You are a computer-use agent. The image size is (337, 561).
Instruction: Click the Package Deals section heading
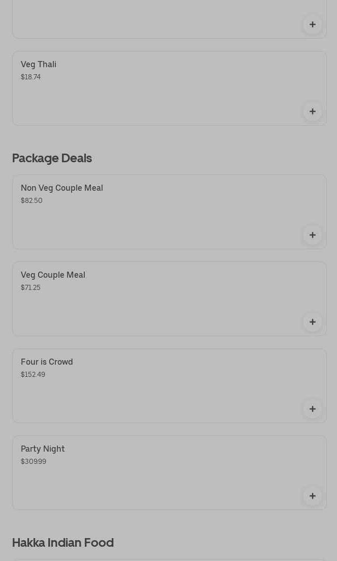coord(52,158)
